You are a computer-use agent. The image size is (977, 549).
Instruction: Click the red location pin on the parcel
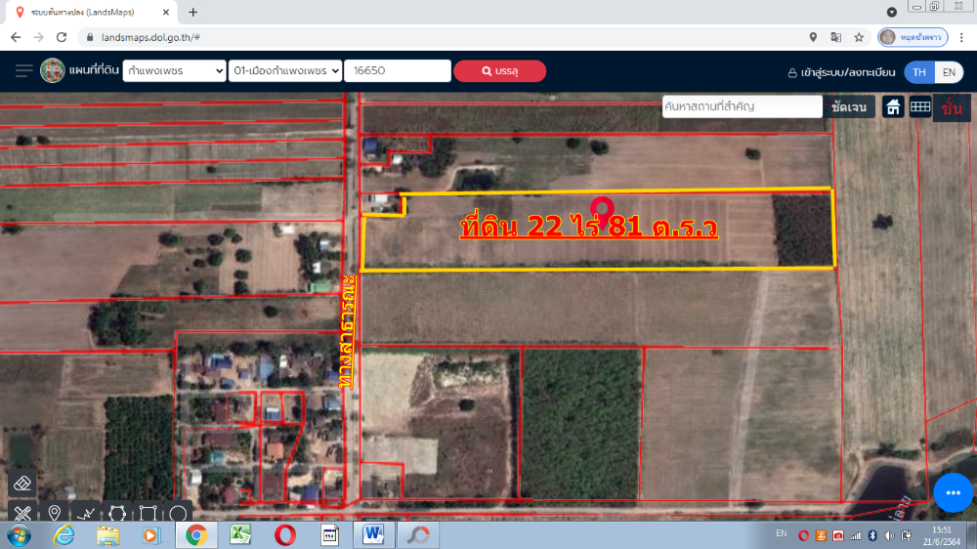pyautogui.click(x=602, y=211)
